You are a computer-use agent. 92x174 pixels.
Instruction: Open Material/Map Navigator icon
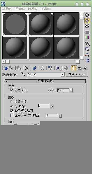pos(87,61)
